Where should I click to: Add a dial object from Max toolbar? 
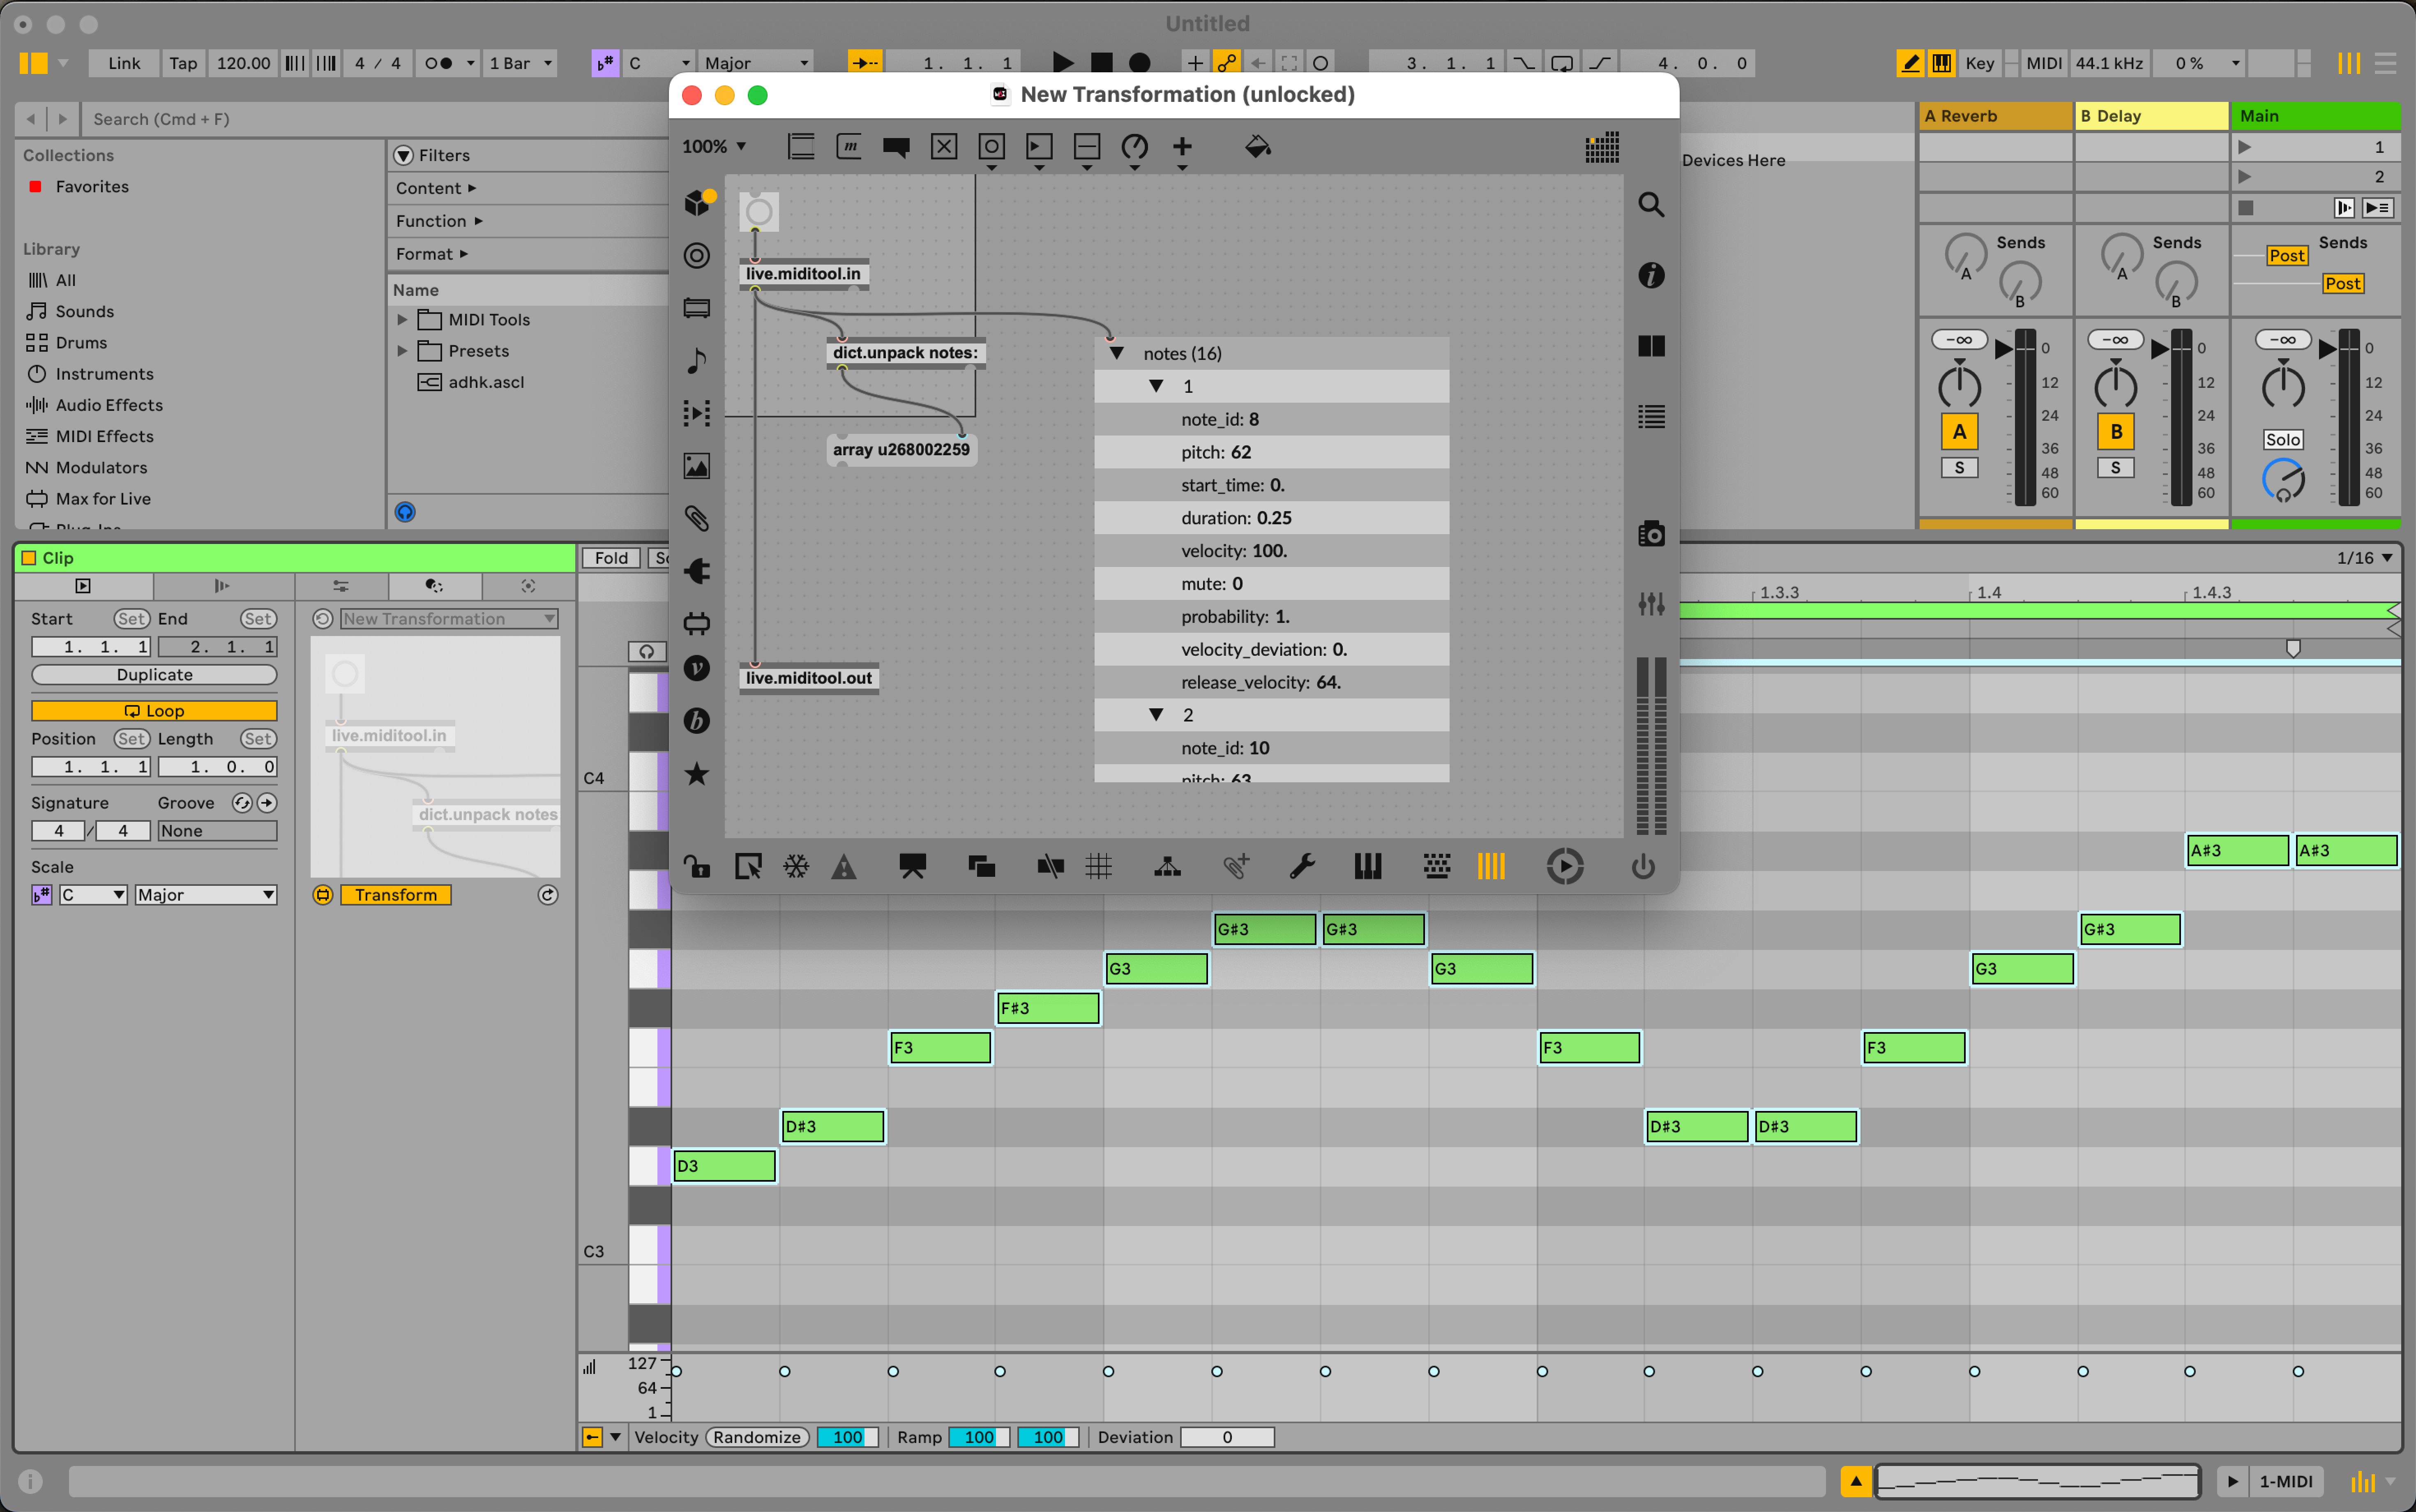click(x=1134, y=147)
